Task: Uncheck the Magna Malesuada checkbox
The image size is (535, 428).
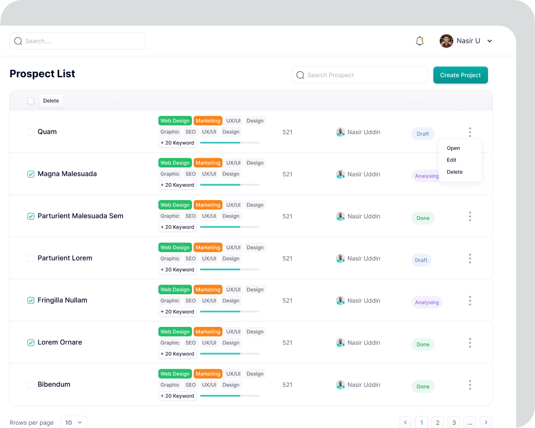Action: (x=31, y=174)
